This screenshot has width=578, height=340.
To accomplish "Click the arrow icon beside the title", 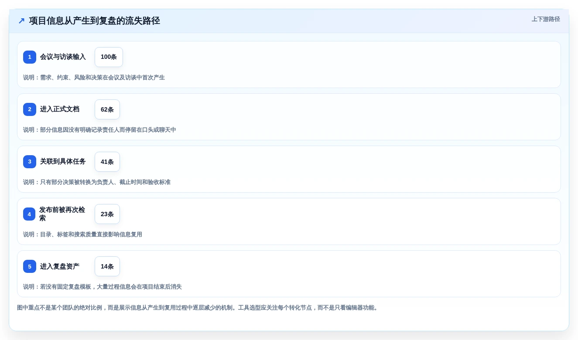I will pos(21,21).
